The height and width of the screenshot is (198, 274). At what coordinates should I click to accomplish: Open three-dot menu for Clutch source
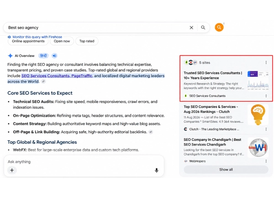click(266, 129)
